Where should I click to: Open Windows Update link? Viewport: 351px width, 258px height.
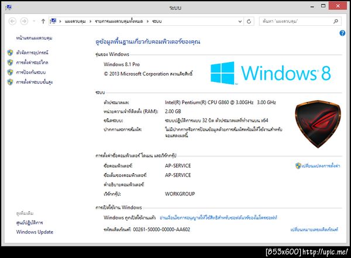[35, 232]
